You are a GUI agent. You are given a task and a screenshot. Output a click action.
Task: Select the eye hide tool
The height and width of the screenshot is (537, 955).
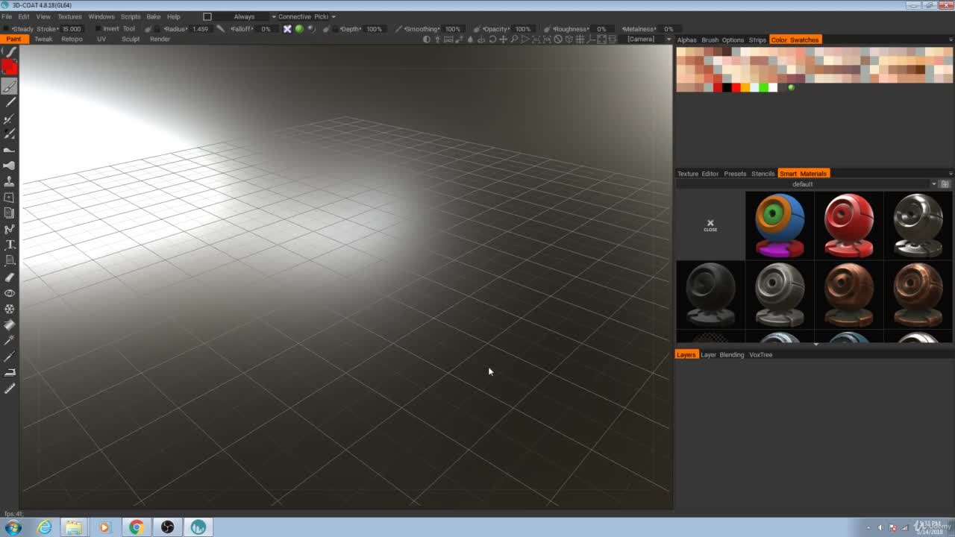click(x=10, y=293)
